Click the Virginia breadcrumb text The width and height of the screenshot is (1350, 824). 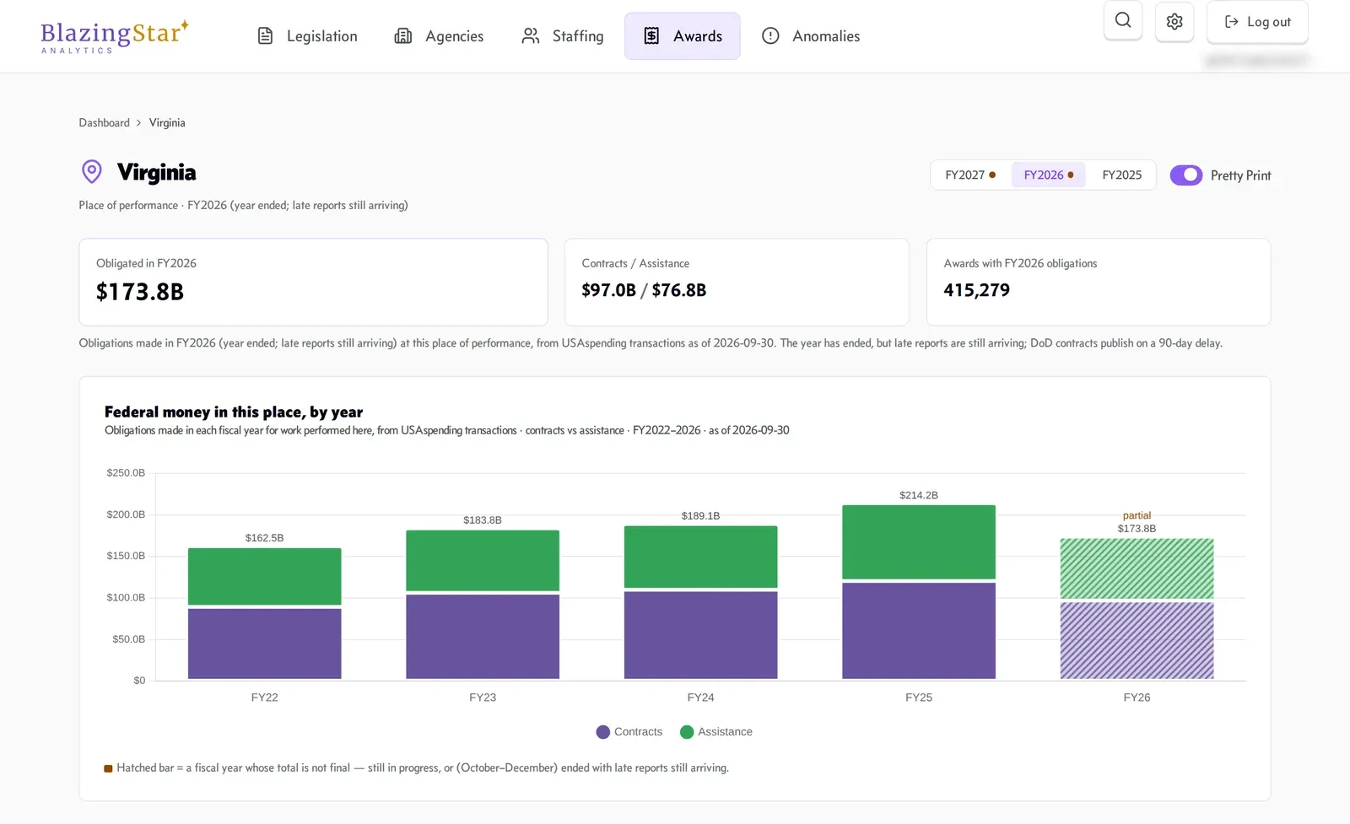click(x=167, y=123)
